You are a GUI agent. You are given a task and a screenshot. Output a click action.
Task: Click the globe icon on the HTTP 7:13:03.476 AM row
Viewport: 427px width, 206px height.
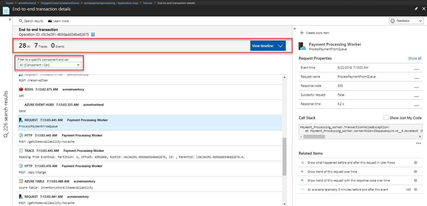21,166
